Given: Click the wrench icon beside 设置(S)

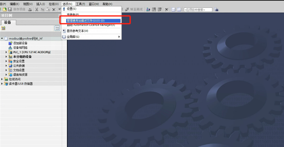Looking at the screenshot, I should pyautogui.click(x=64, y=9).
